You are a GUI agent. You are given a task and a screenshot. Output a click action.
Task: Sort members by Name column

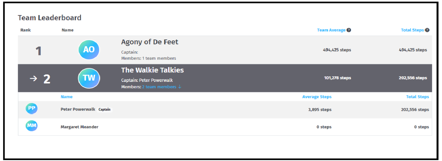[67, 97]
